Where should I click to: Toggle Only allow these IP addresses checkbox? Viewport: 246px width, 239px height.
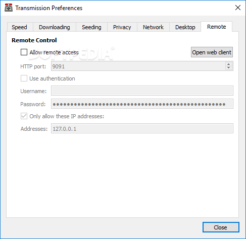(24, 116)
